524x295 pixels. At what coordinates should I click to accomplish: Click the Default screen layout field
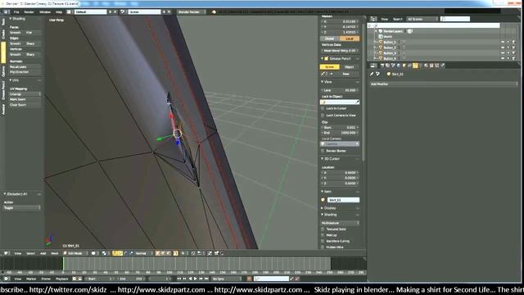(90, 12)
